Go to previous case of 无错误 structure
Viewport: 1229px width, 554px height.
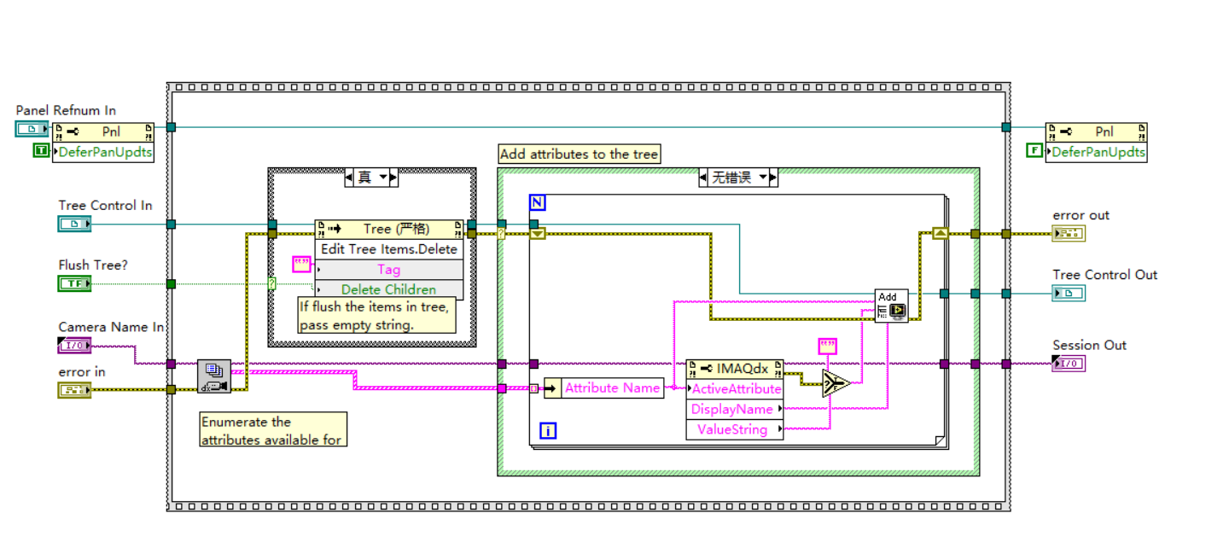point(705,178)
